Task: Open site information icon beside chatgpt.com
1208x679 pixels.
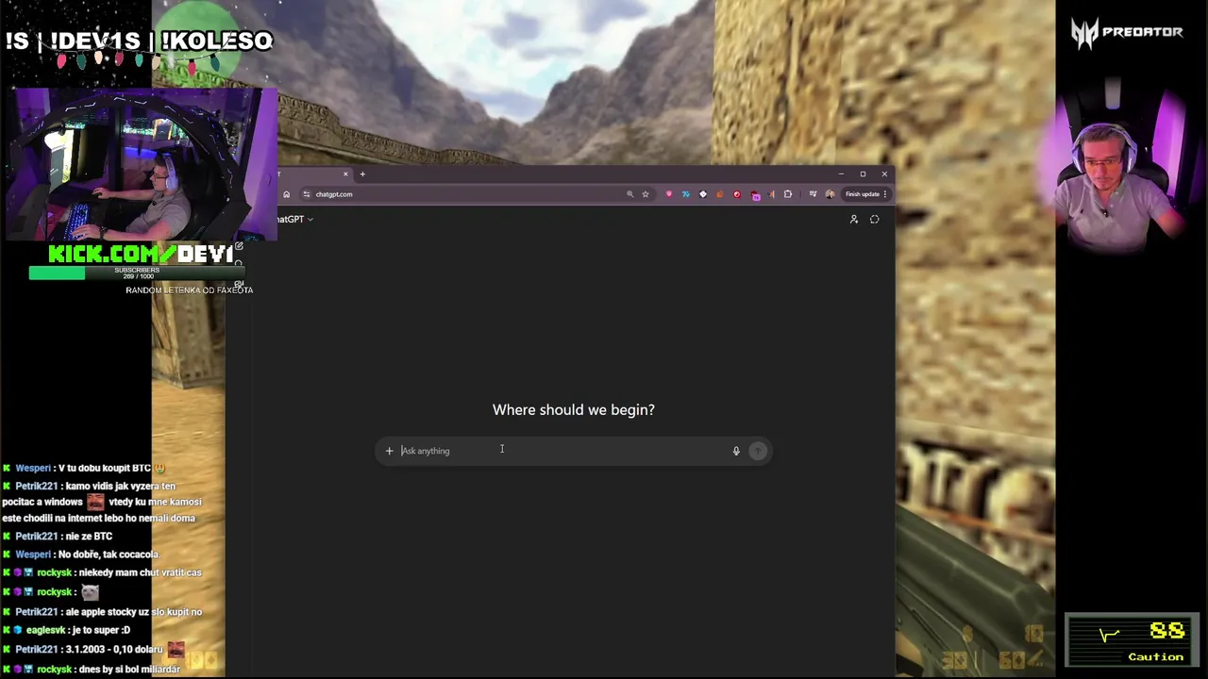Action: [307, 194]
